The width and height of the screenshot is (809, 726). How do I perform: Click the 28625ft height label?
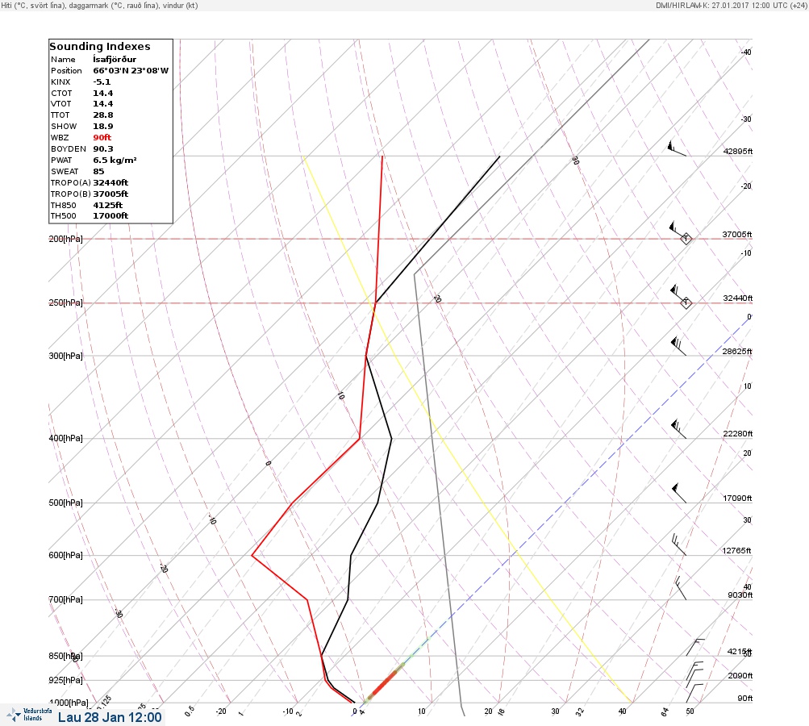pyautogui.click(x=736, y=352)
